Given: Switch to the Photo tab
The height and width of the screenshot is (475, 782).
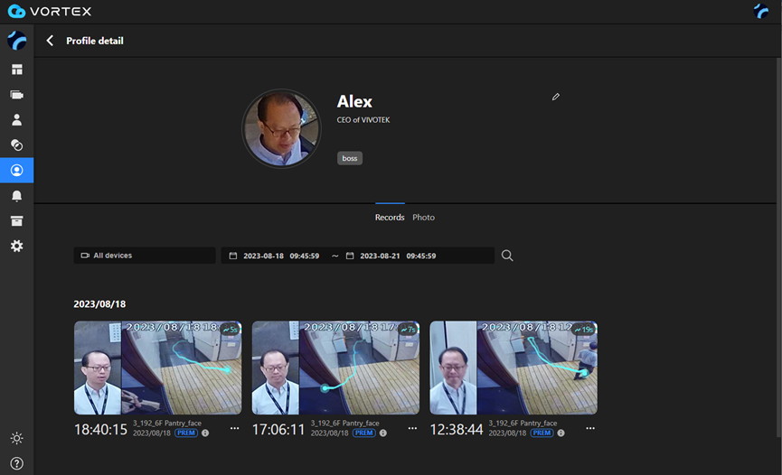Looking at the screenshot, I should 423,218.
